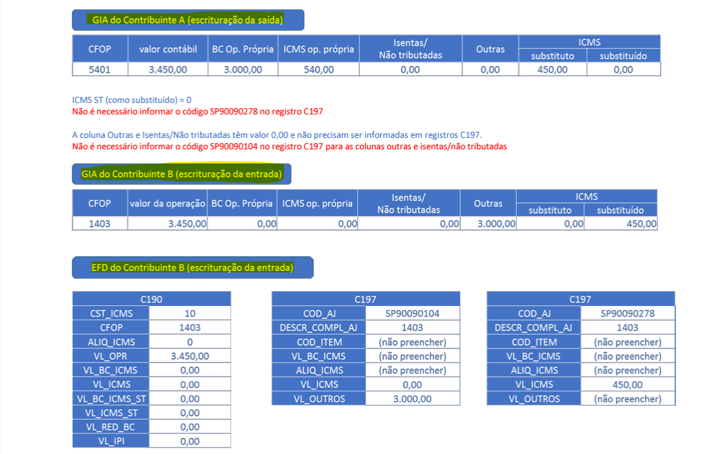The image size is (704, 454).
Task: Click the VL_IPI label
Action: tap(111, 441)
